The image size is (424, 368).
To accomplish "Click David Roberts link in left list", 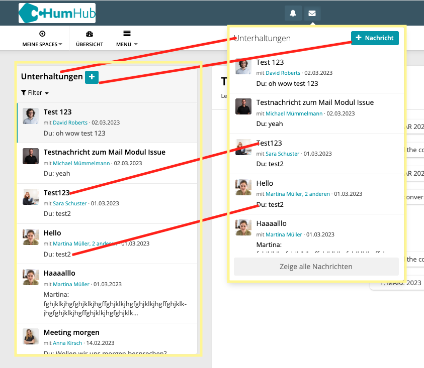I will [x=70, y=122].
